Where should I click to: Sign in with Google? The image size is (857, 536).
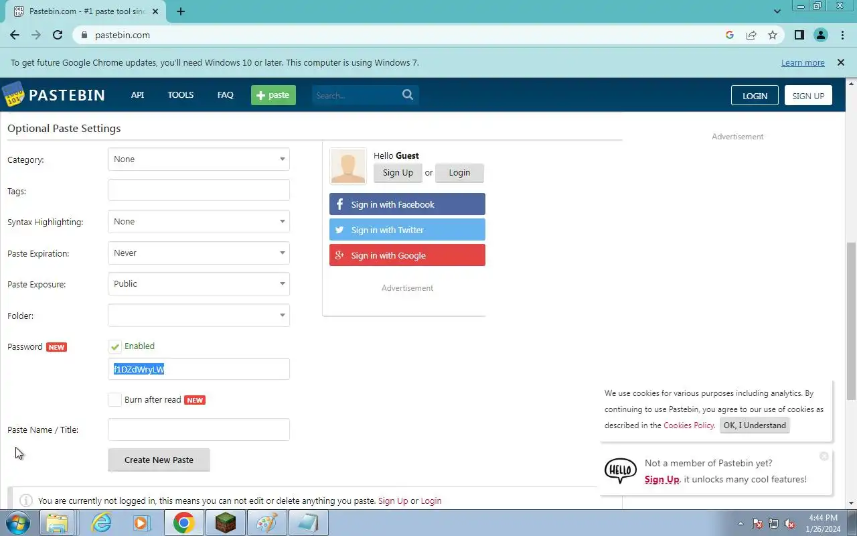407,255
